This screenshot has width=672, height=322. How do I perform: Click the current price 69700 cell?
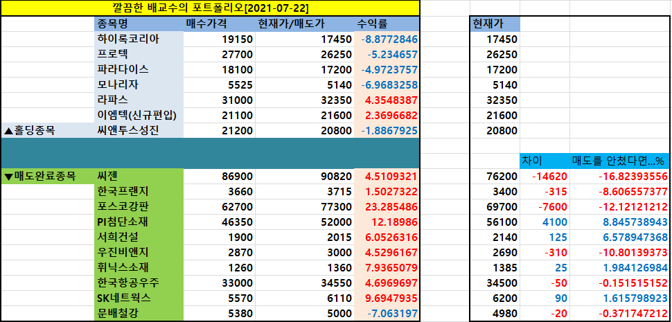(x=495, y=206)
